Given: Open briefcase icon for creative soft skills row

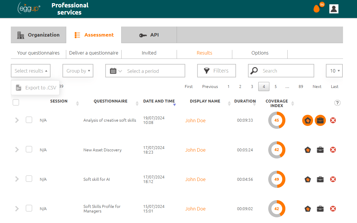Looking at the screenshot, I should pyautogui.click(x=320, y=120).
